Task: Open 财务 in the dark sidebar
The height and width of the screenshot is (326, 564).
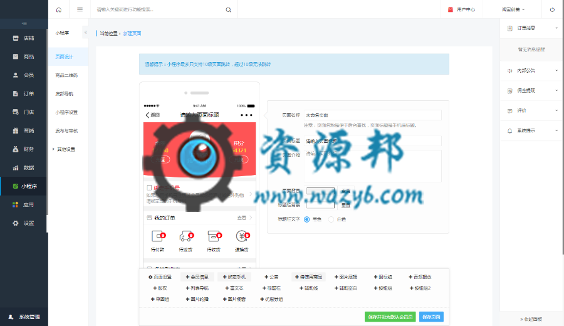Action: [23, 149]
